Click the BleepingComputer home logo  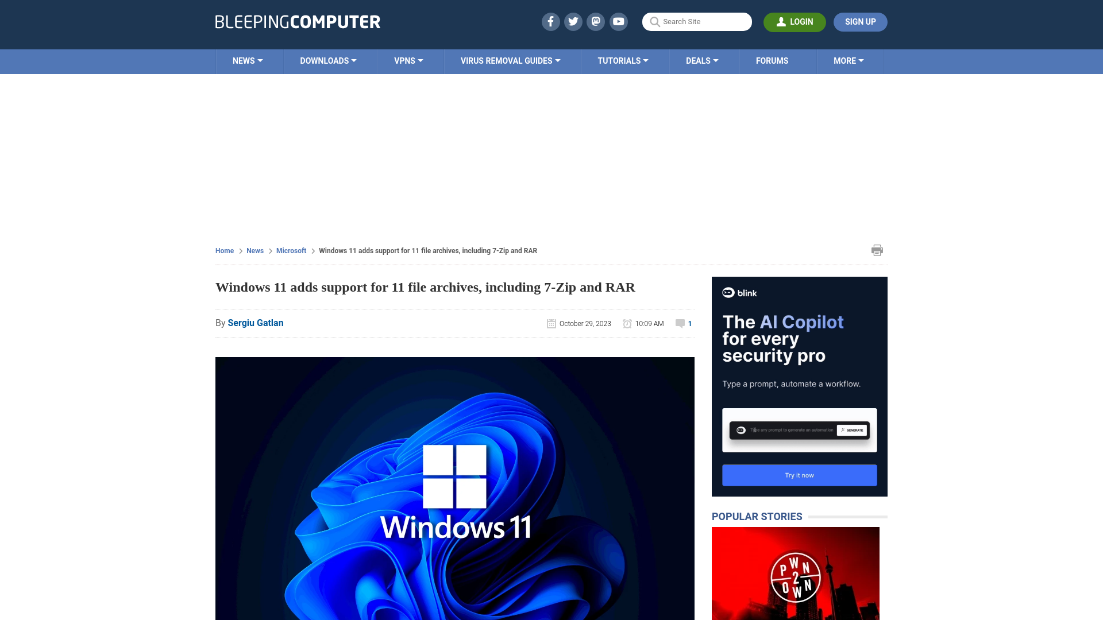click(x=298, y=21)
